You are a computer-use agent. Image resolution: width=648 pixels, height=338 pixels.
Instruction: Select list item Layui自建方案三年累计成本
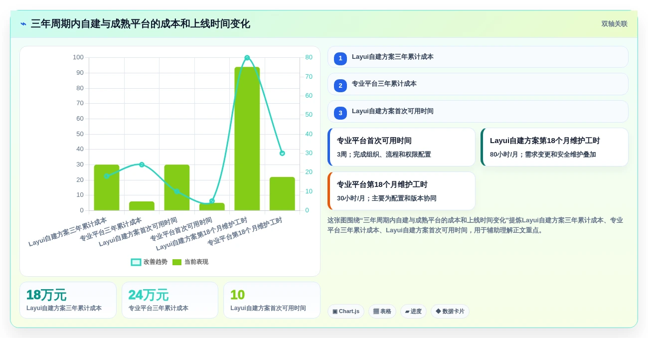(478, 57)
